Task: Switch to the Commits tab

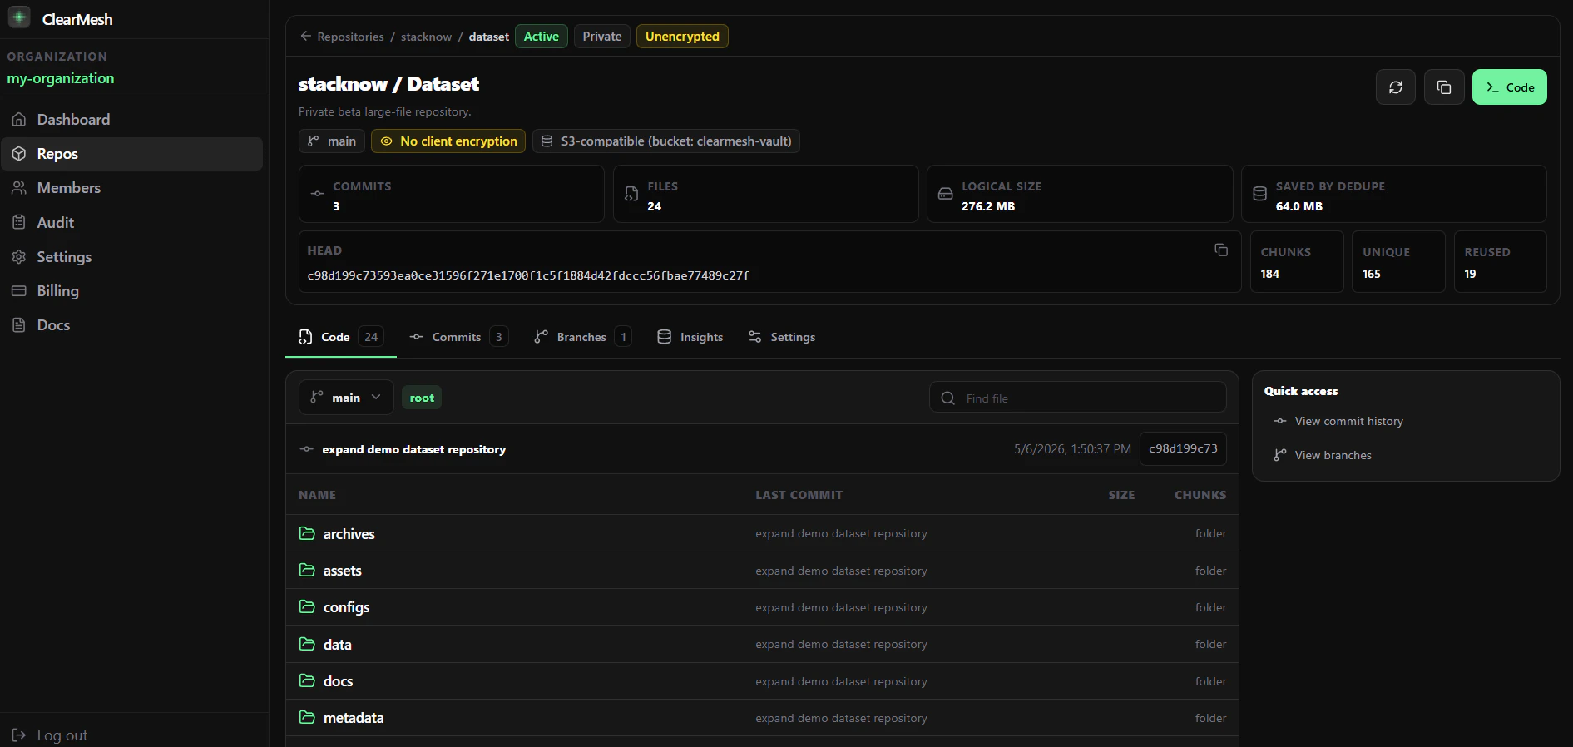Action: (x=458, y=337)
